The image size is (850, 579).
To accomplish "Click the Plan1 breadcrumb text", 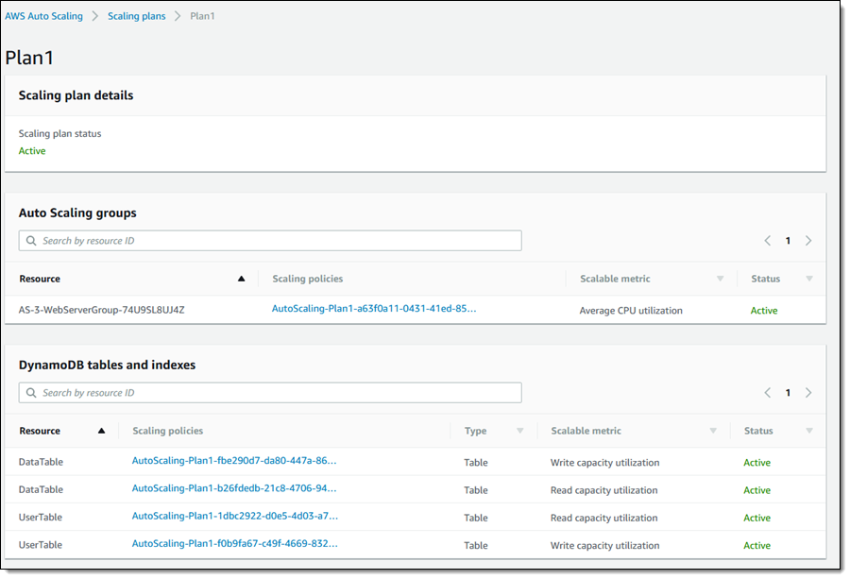I will click(202, 16).
